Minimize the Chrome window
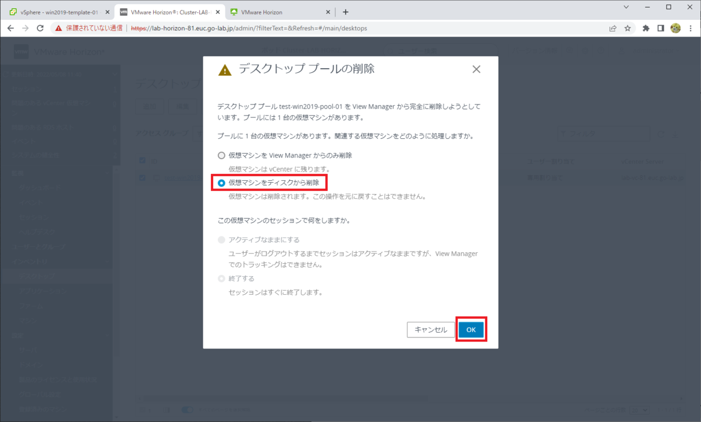 (x=647, y=7)
